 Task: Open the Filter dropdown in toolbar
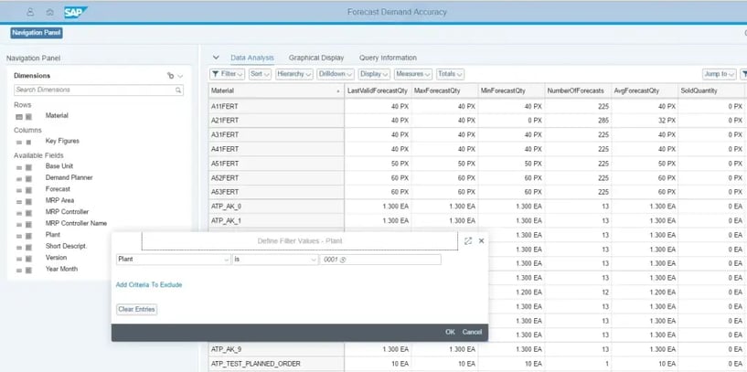point(228,74)
